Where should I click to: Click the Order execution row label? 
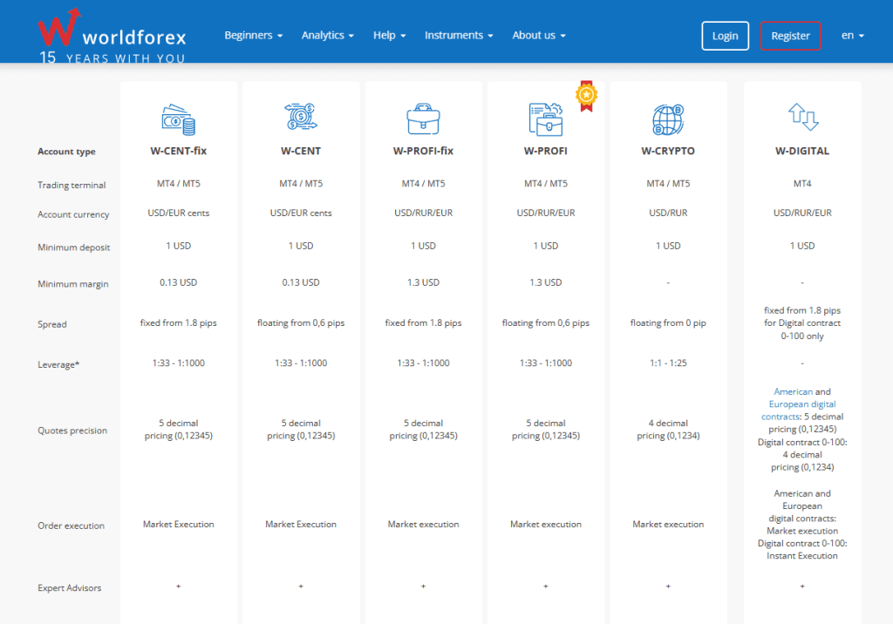(72, 526)
